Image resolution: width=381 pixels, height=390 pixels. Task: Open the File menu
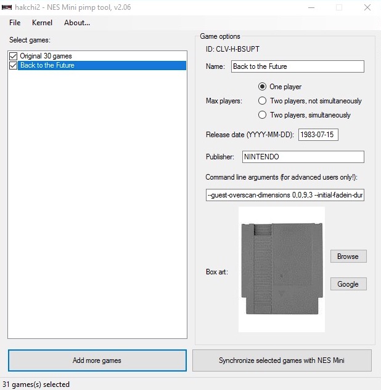tap(15, 23)
